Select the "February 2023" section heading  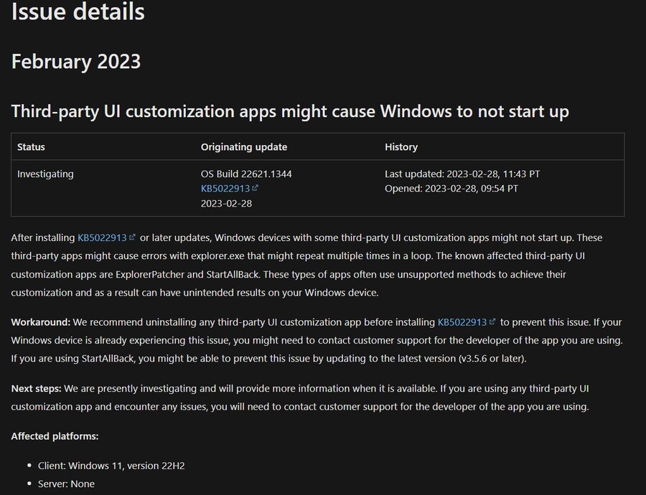pyautogui.click(x=76, y=62)
